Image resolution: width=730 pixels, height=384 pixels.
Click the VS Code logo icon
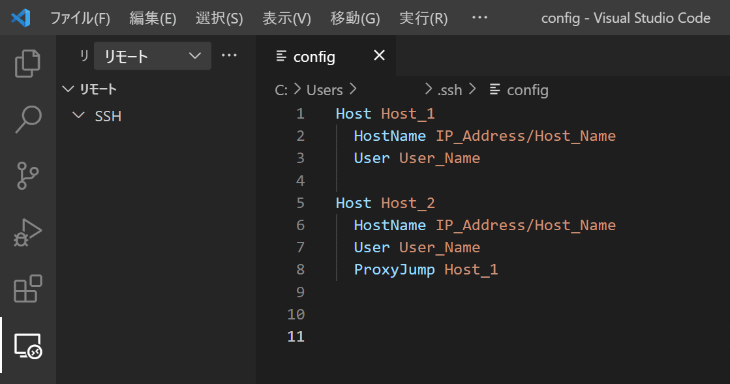click(x=21, y=18)
